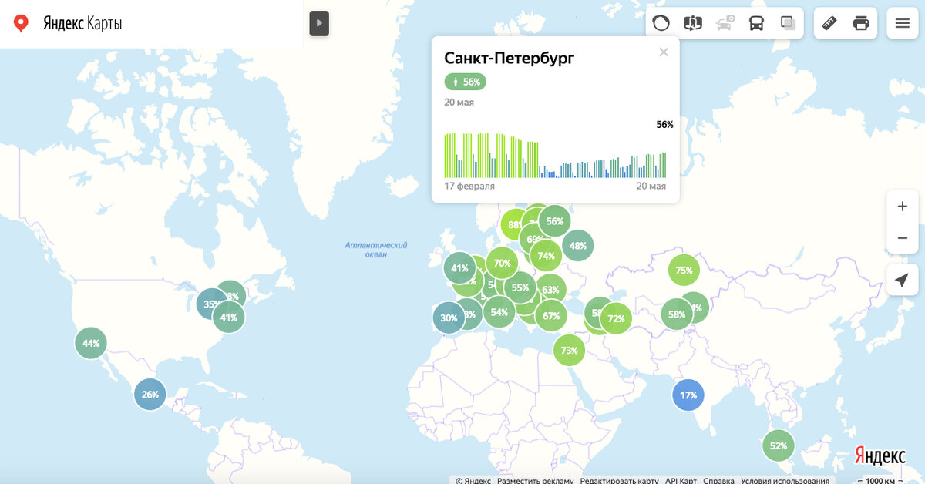The image size is (925, 484).
Task: Select the 54% marker in southern Europe
Action: coord(499,312)
